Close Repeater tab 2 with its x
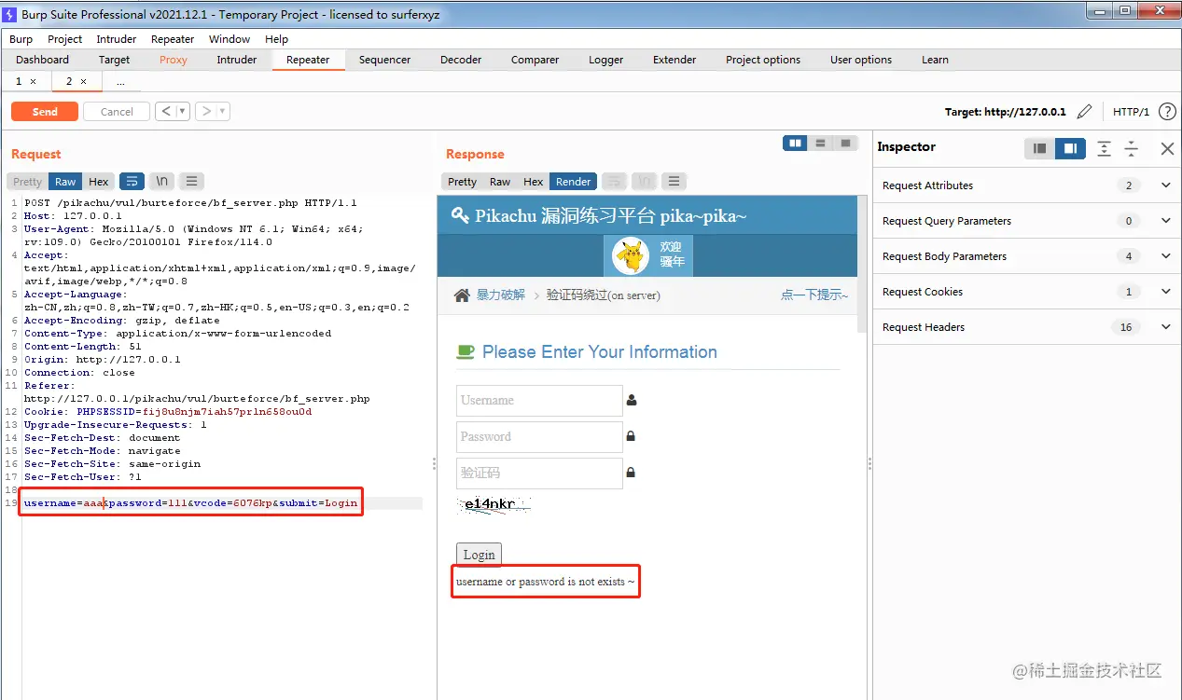Screen dimensions: 1182x700 [x=83, y=82]
